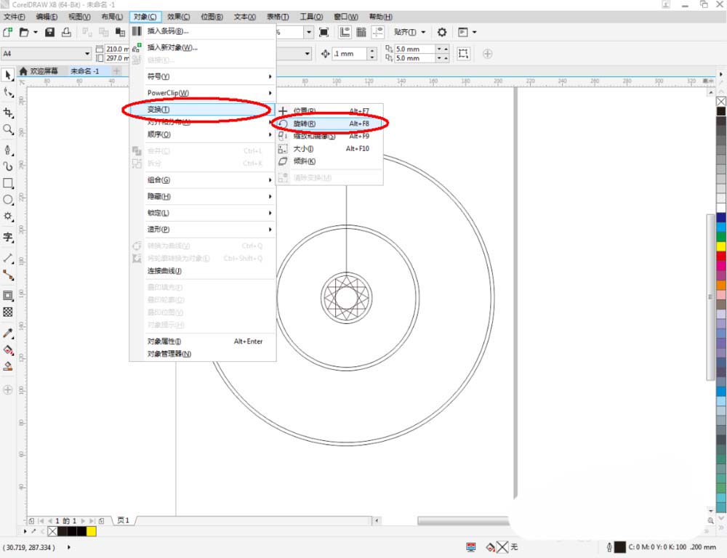The width and height of the screenshot is (727, 558).
Task: Click the New document icon
Action: pyautogui.click(x=8, y=32)
